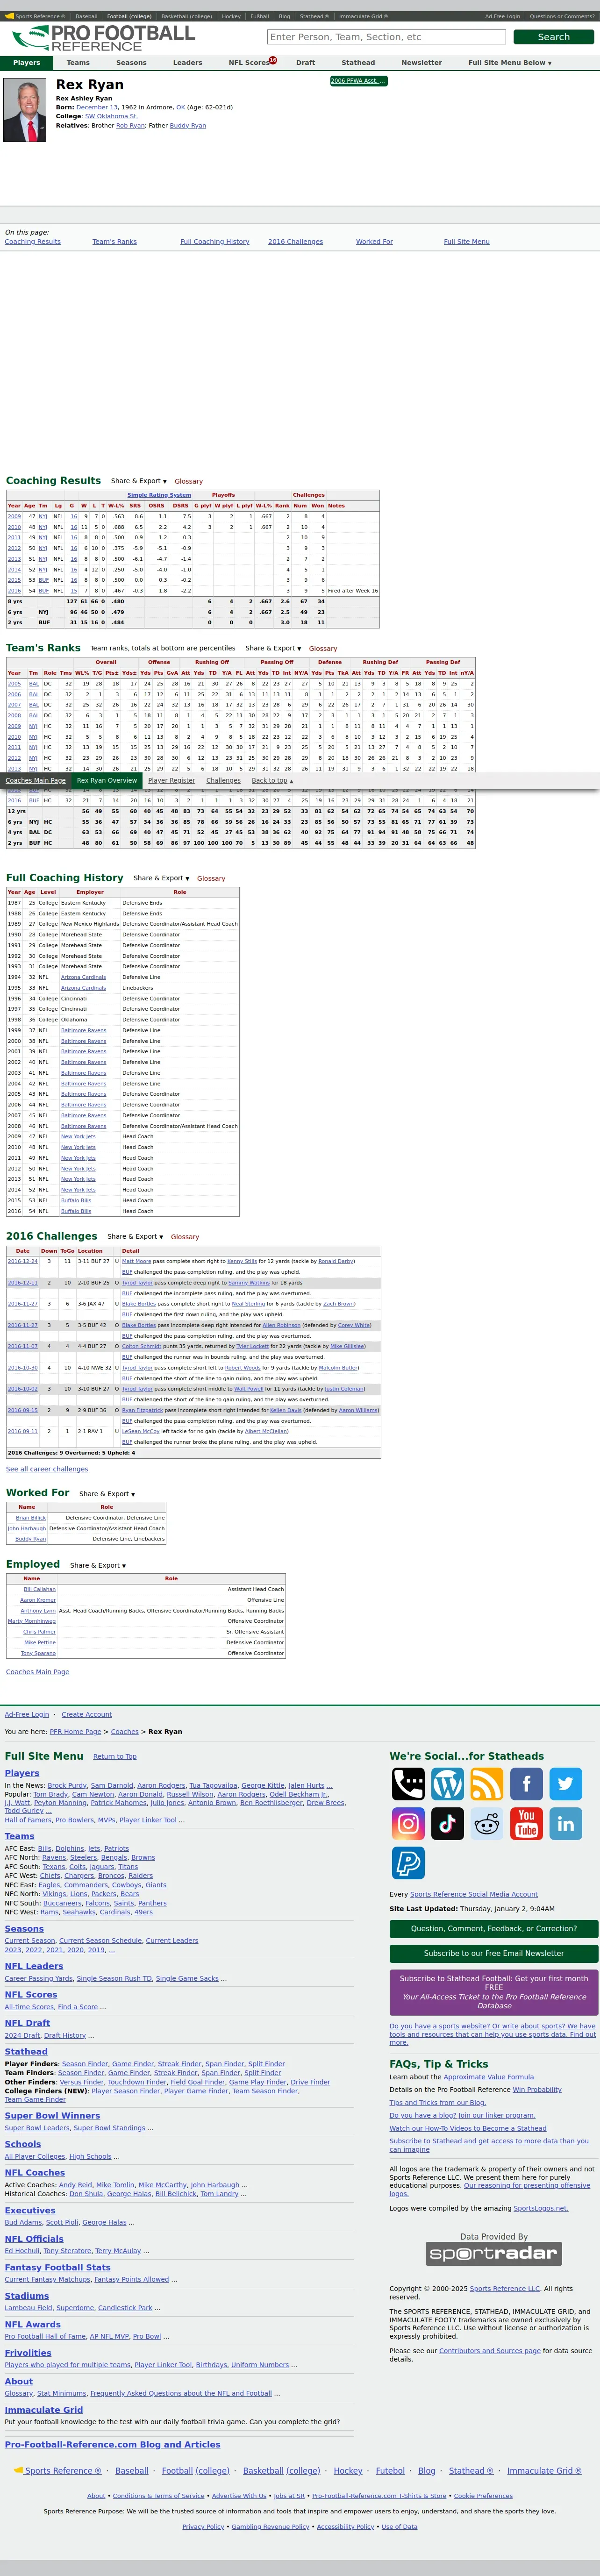
Task: Open the TikTok icon
Action: coord(447,1824)
